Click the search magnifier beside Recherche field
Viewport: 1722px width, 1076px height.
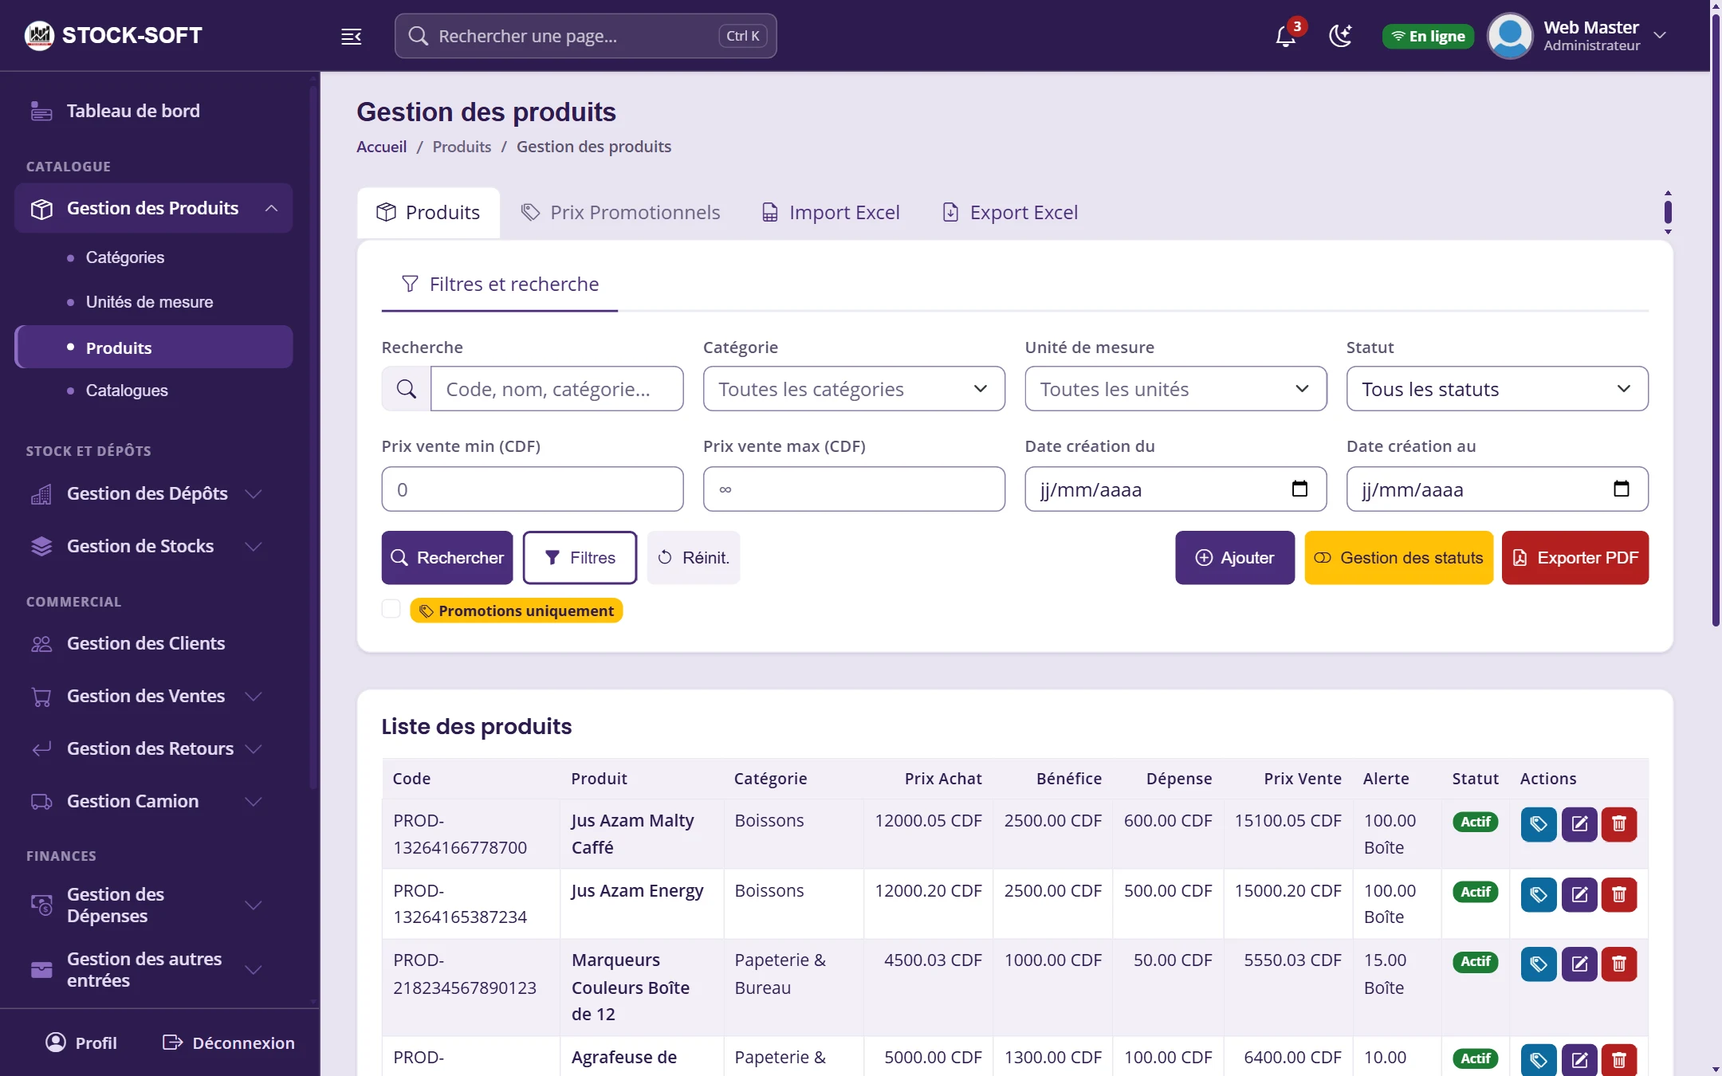[x=406, y=389]
